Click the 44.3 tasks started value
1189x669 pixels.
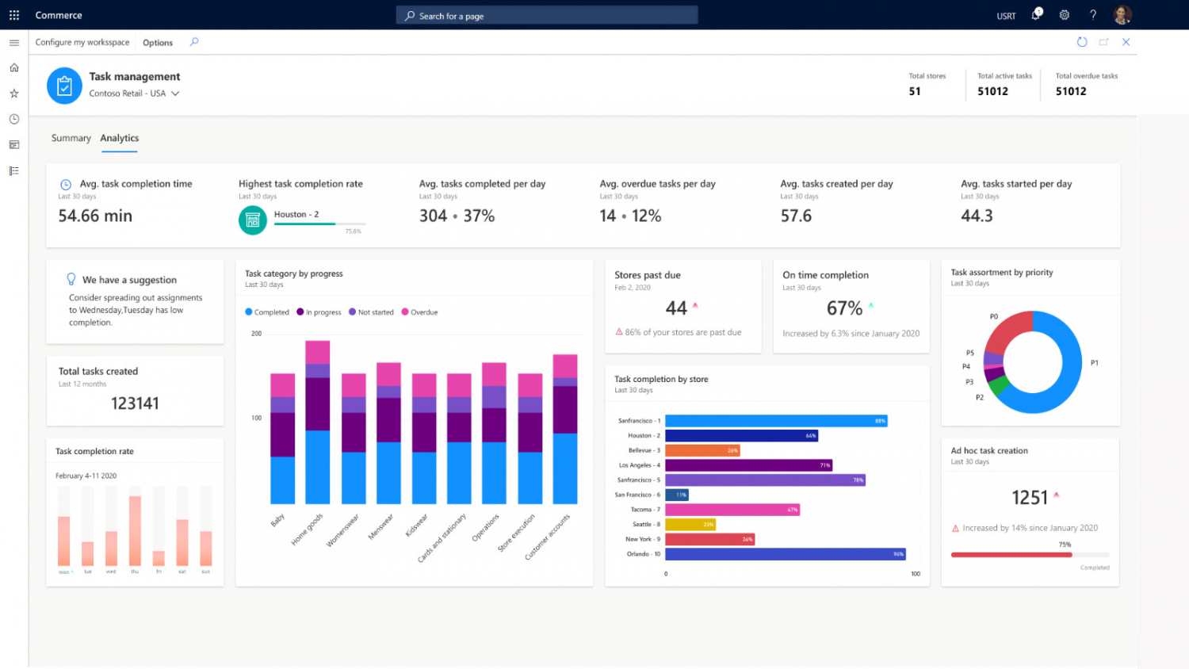click(x=977, y=216)
